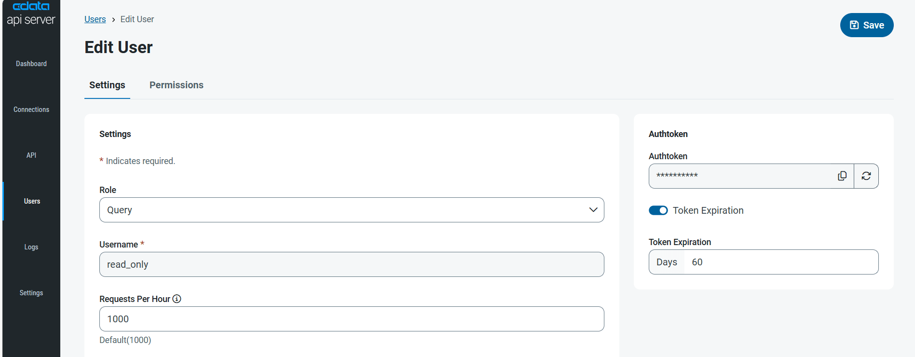Viewport: 915px width, 357px height.
Task: Open the Role combo box showing Query
Action: click(338, 210)
